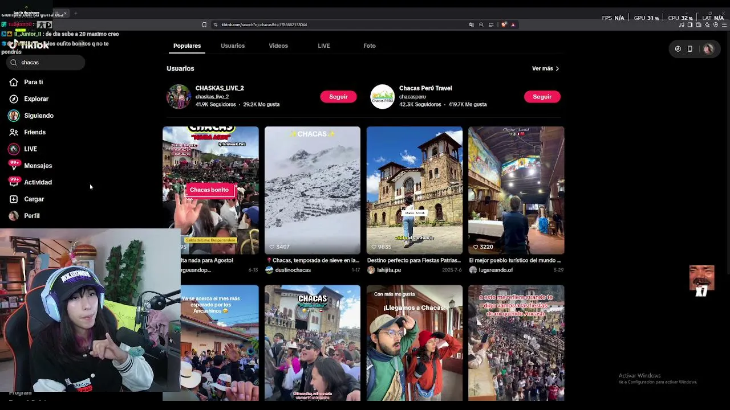
Task: Click the browser address bar URL
Action: (x=264, y=24)
